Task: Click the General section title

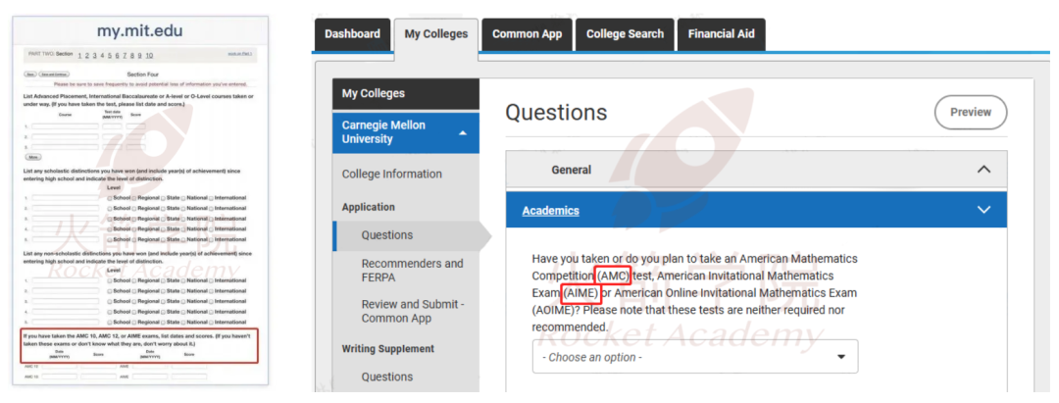Action: 572,170
